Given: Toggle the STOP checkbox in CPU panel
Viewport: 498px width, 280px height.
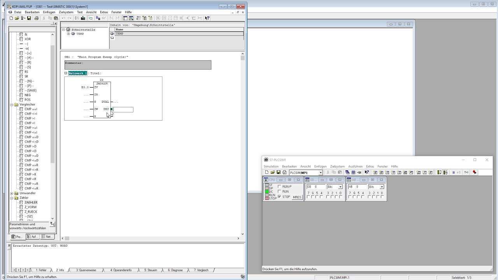Looking at the screenshot, I should click(x=279, y=197).
